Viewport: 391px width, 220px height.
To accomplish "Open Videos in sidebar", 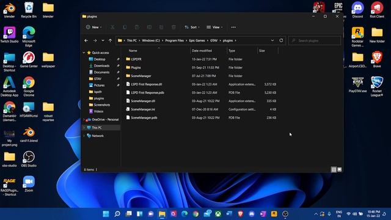I will 98,111.
